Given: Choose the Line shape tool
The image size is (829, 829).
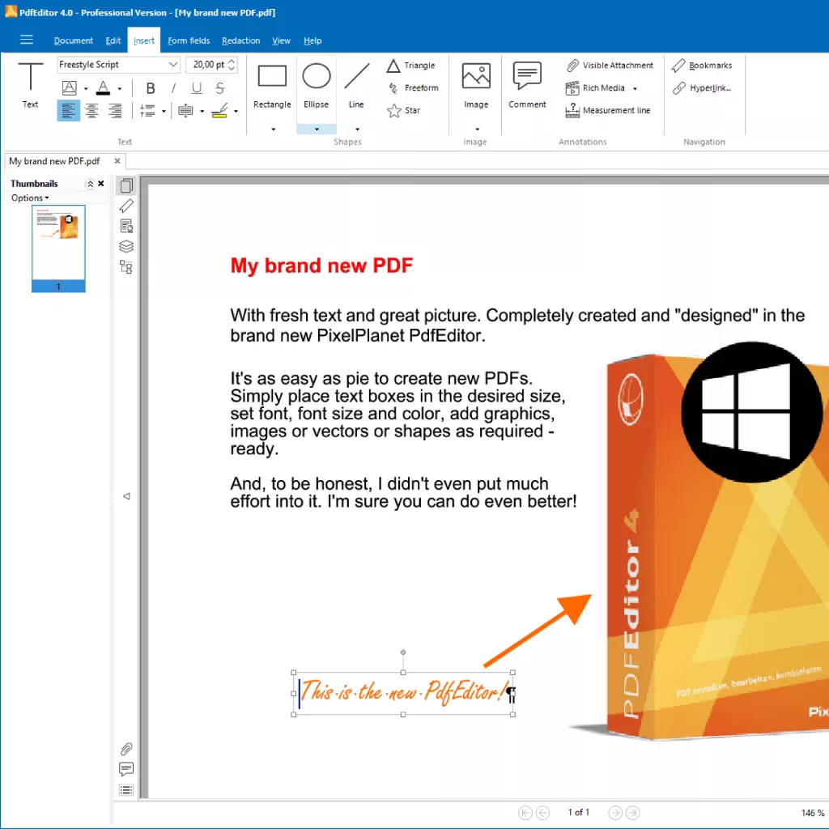Looking at the screenshot, I should (x=356, y=84).
